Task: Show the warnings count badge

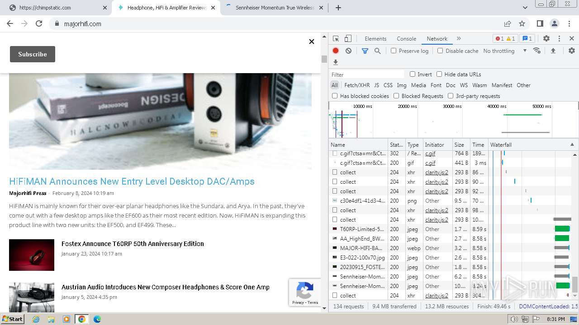Action: (511, 39)
